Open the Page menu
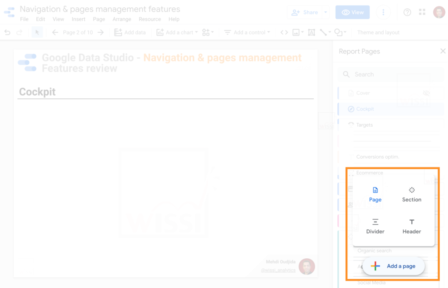 click(99, 19)
